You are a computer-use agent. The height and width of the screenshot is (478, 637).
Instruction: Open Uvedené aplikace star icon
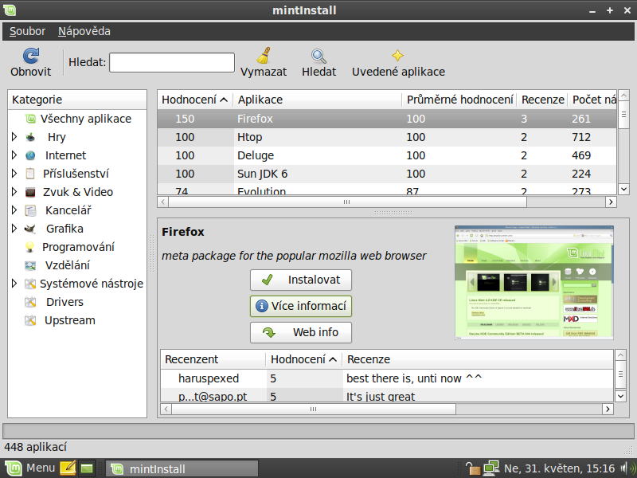click(397, 56)
